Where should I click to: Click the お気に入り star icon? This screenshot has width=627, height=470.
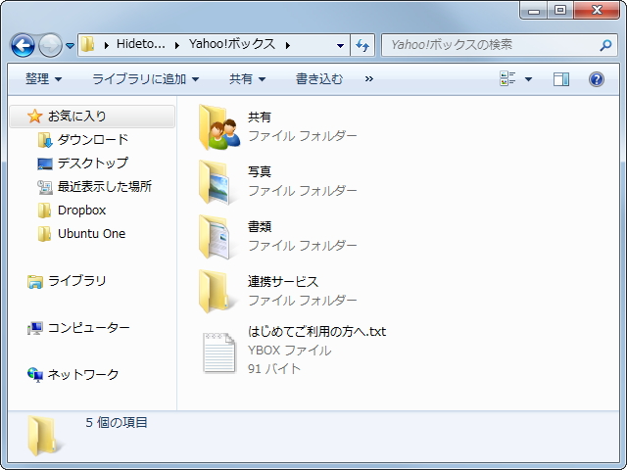tap(35, 117)
